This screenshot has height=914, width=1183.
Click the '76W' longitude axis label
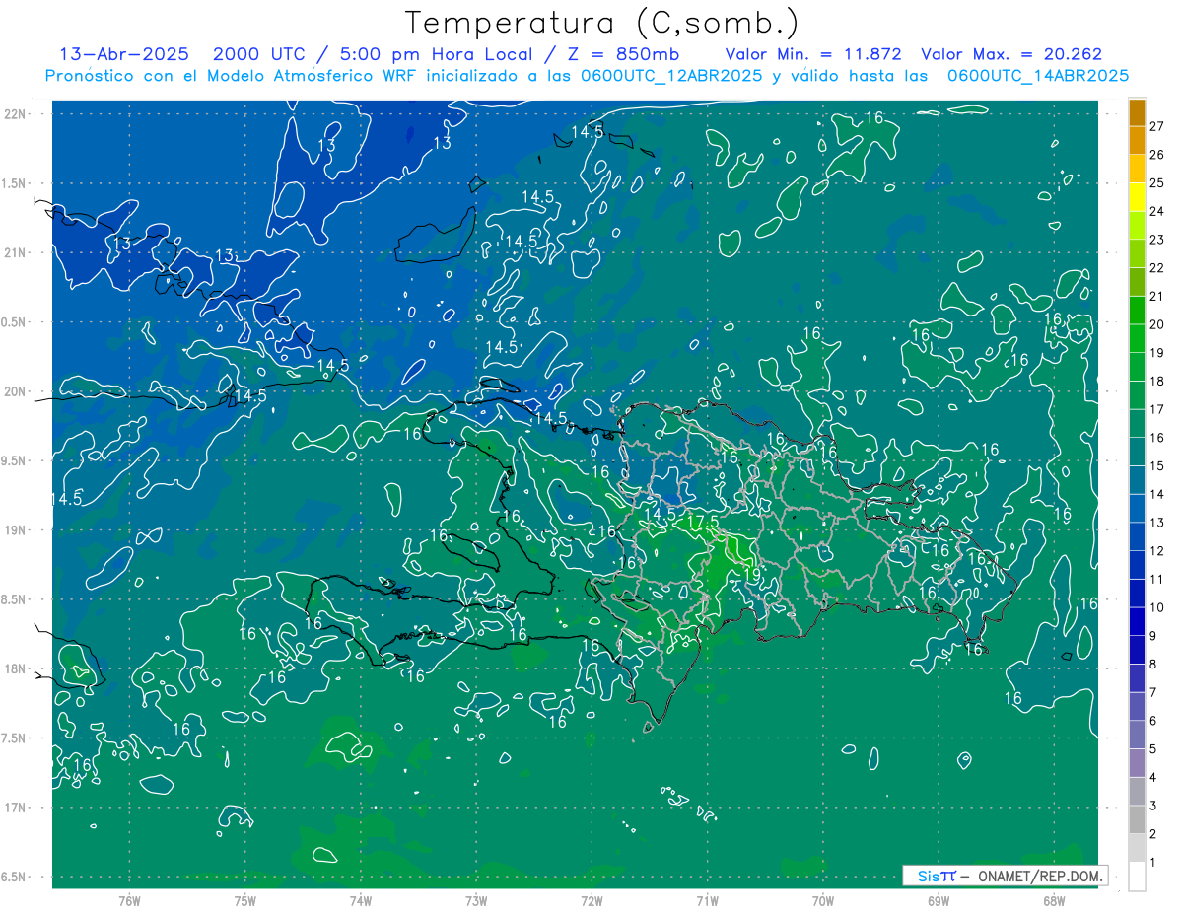pyautogui.click(x=129, y=900)
